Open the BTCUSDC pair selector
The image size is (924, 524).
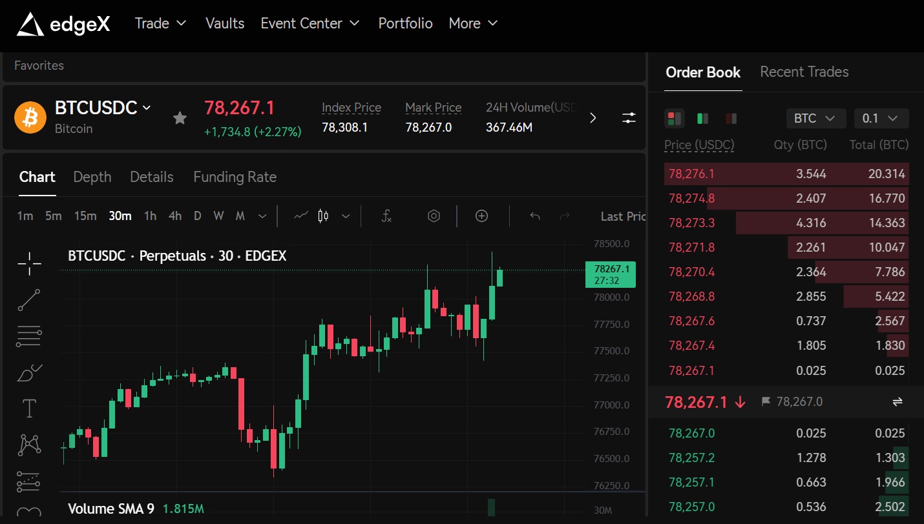point(103,107)
